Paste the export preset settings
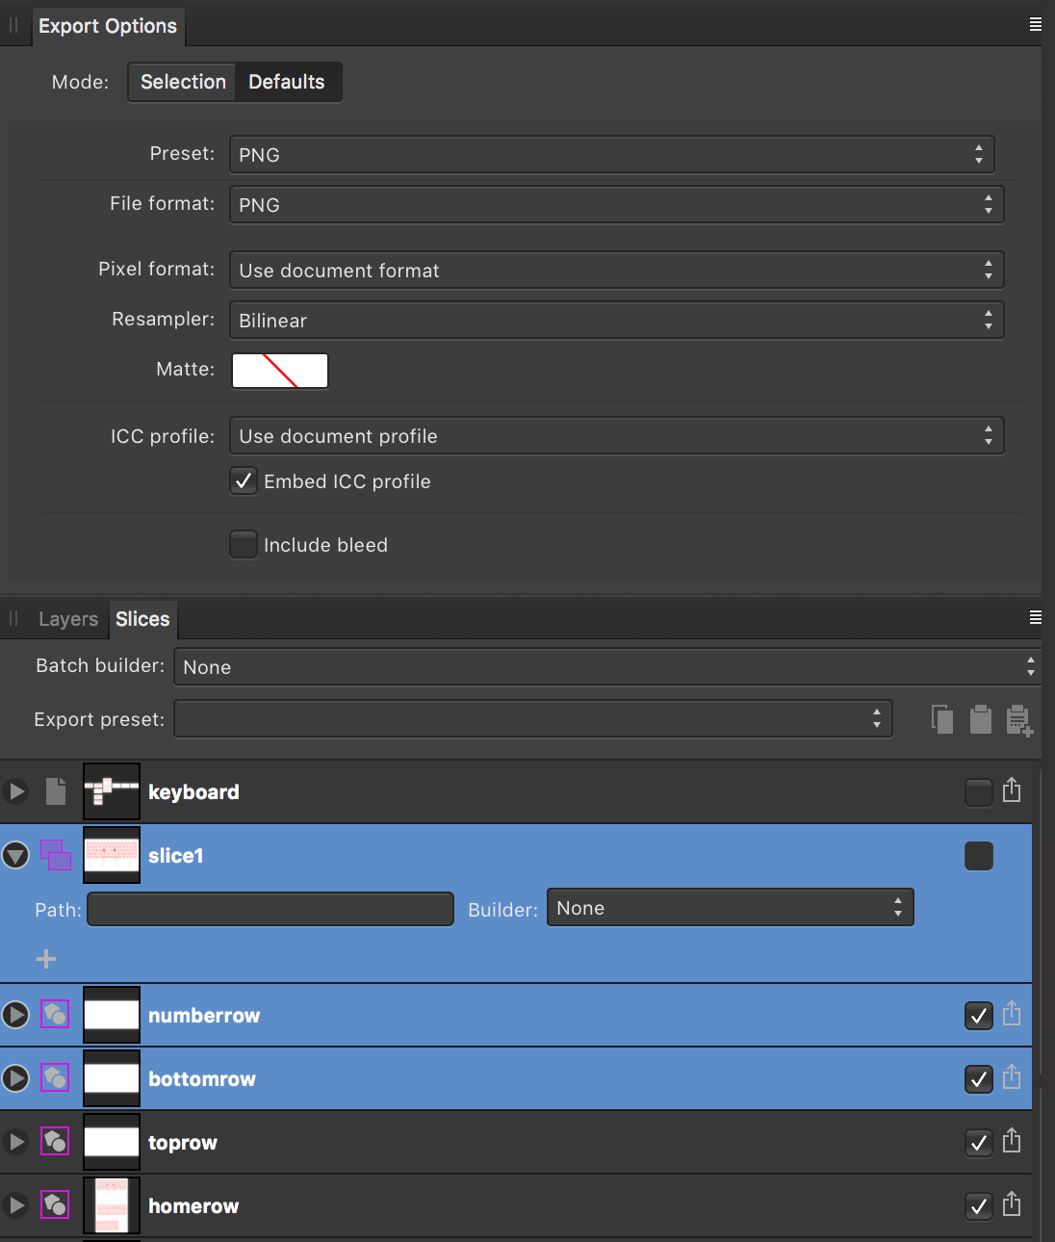The width and height of the screenshot is (1055, 1242). click(981, 719)
